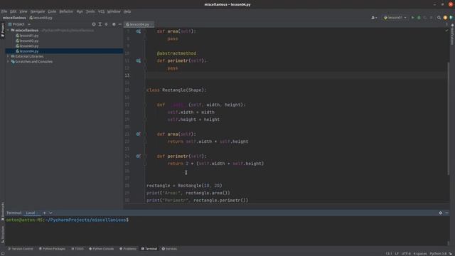The height and width of the screenshot is (256, 455).
Task: Click stop icon in the run toolbar
Action: click(x=431, y=18)
